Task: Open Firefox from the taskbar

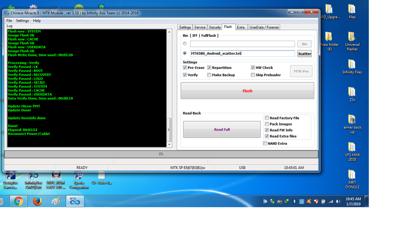Action: (37, 201)
